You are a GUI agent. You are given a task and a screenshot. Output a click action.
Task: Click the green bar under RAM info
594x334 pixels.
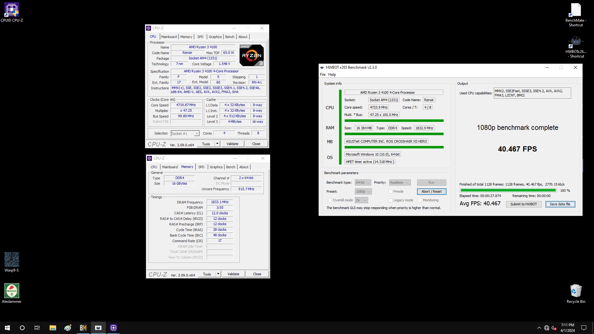click(394, 134)
